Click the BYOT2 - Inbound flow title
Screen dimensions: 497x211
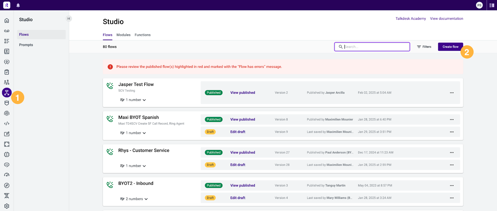[136, 183]
